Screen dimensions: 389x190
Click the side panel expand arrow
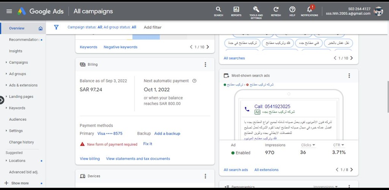tap(2, 100)
